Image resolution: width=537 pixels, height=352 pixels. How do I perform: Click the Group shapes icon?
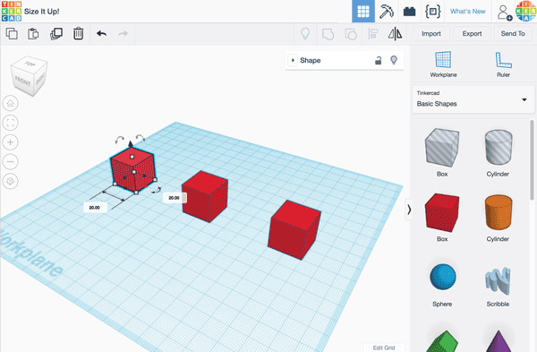click(x=328, y=34)
